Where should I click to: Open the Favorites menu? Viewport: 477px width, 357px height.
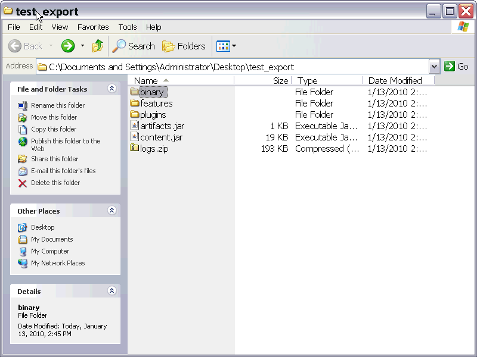tap(93, 27)
